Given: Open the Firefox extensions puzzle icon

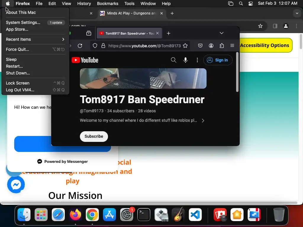Looking at the screenshot, I should tap(222, 46).
